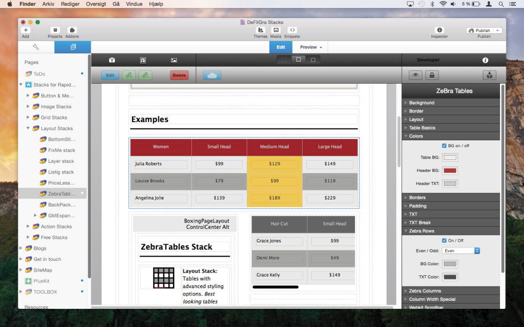This screenshot has width=524, height=327.
Task: Open the Zebra BG Color well
Action: (x=450, y=264)
